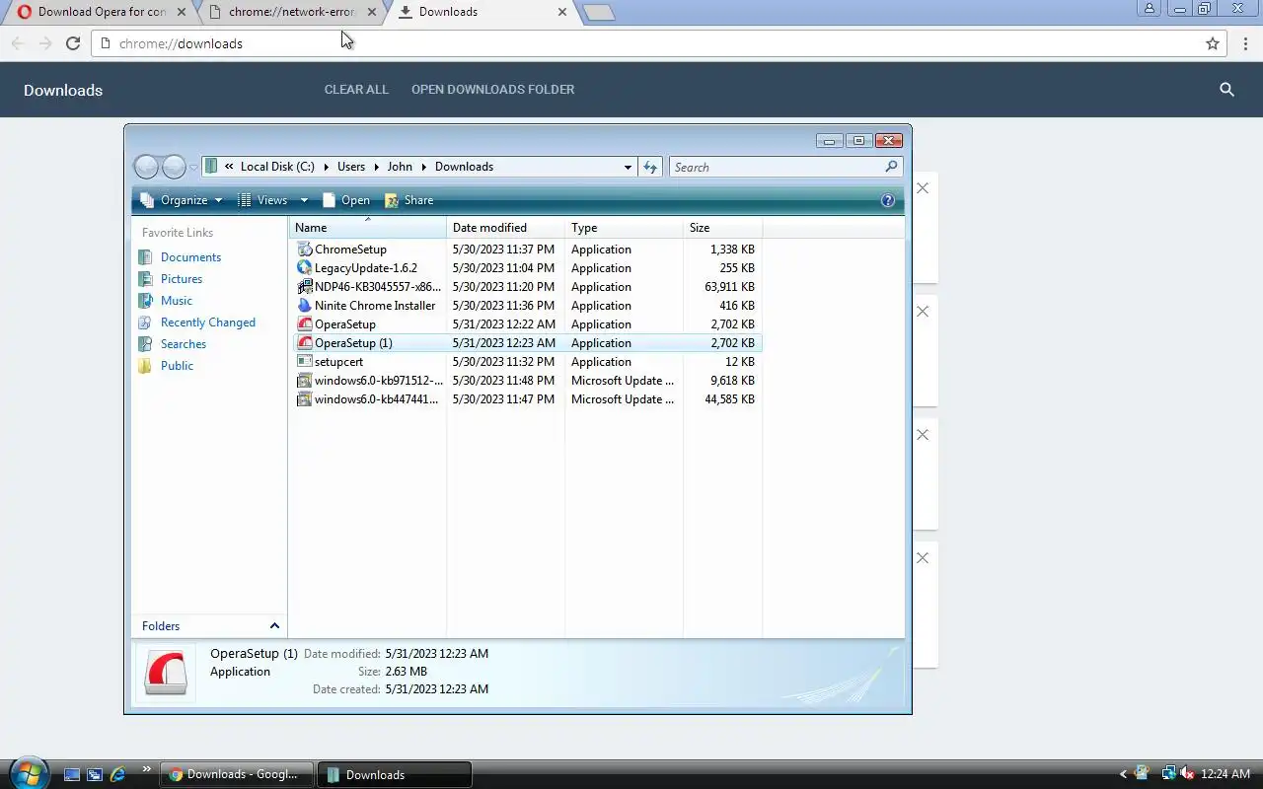Open Explorer help question mark icon
The image size is (1263, 789).
887,200
